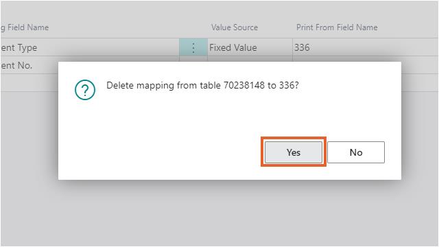Select the Value Source column header
Screen dimensions: 439x247
click(235, 27)
